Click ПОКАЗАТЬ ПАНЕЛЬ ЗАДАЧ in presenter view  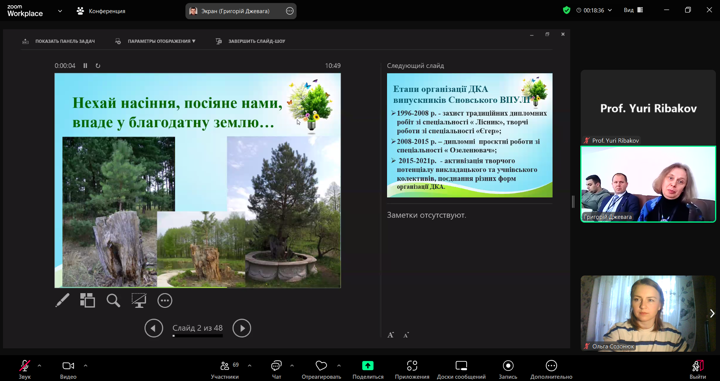pyautogui.click(x=59, y=41)
